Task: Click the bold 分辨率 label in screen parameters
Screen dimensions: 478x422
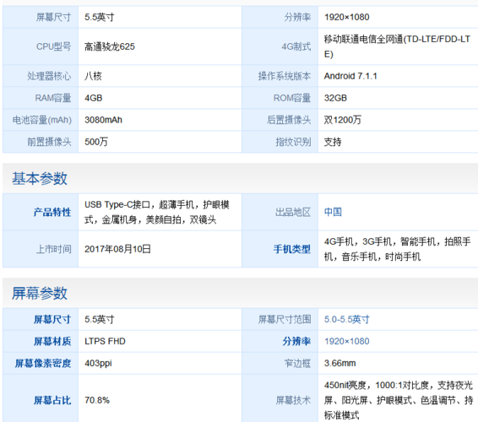Action: [296, 341]
